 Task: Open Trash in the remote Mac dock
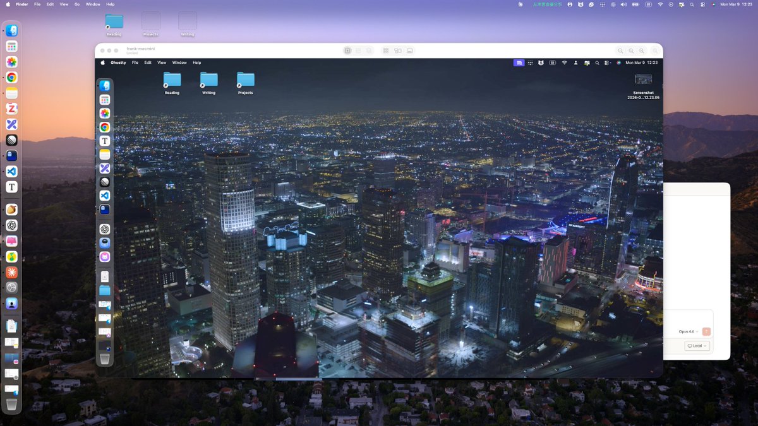105,359
